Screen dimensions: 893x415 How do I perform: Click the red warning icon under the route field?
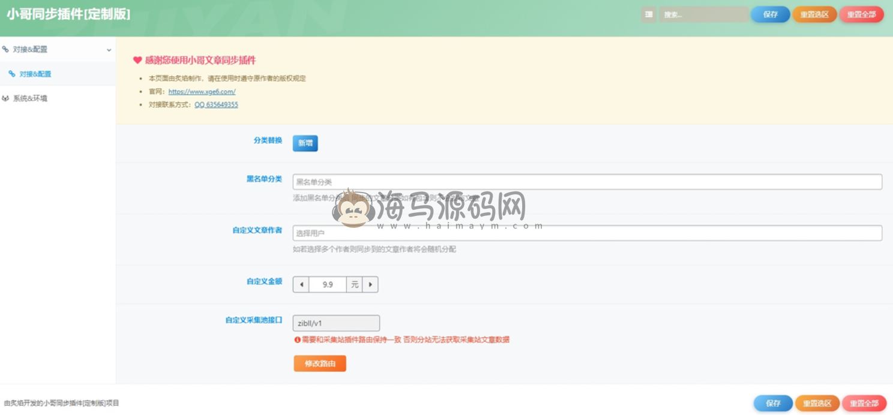tap(296, 339)
